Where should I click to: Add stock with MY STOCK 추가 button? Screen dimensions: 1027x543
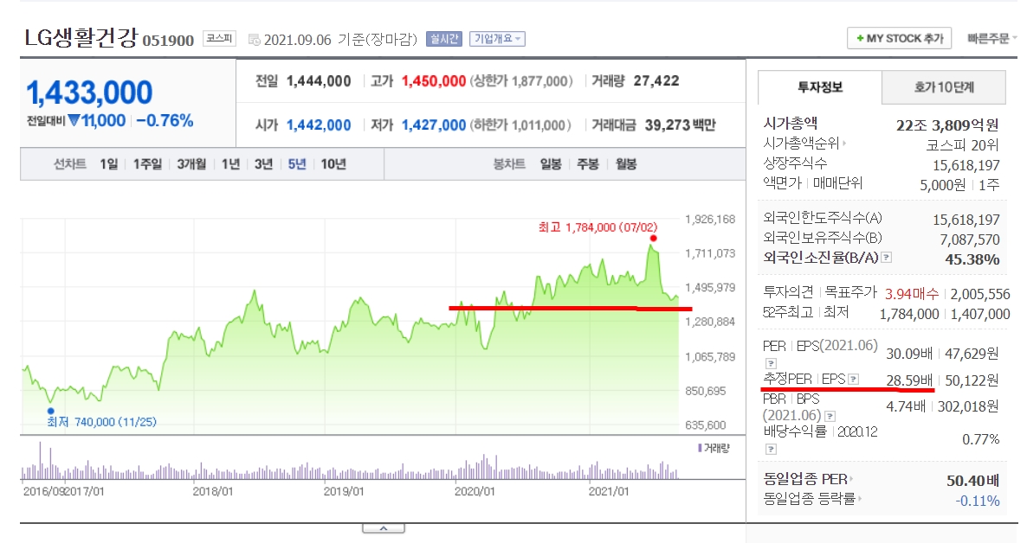coord(900,39)
